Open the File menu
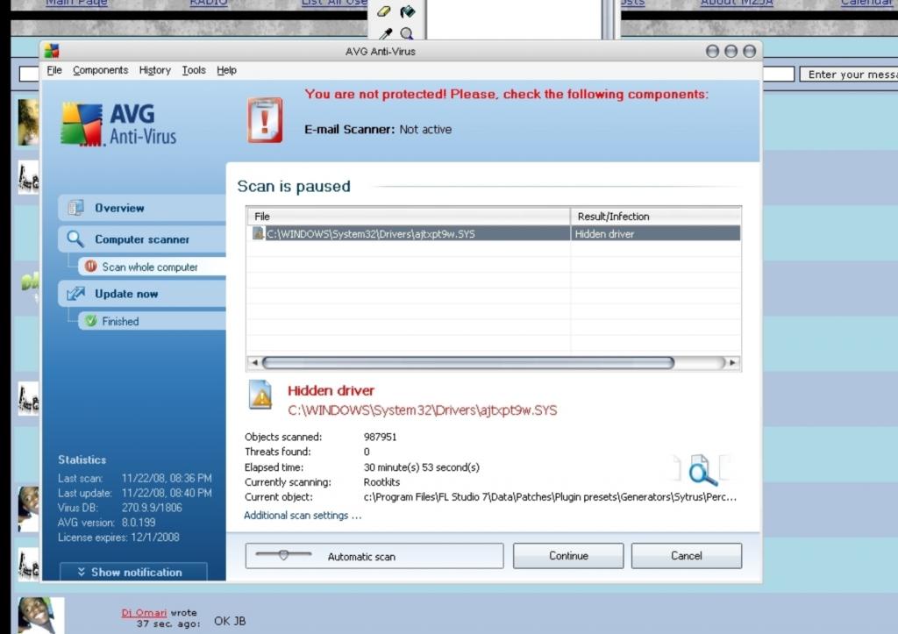The image size is (898, 634). (54, 70)
